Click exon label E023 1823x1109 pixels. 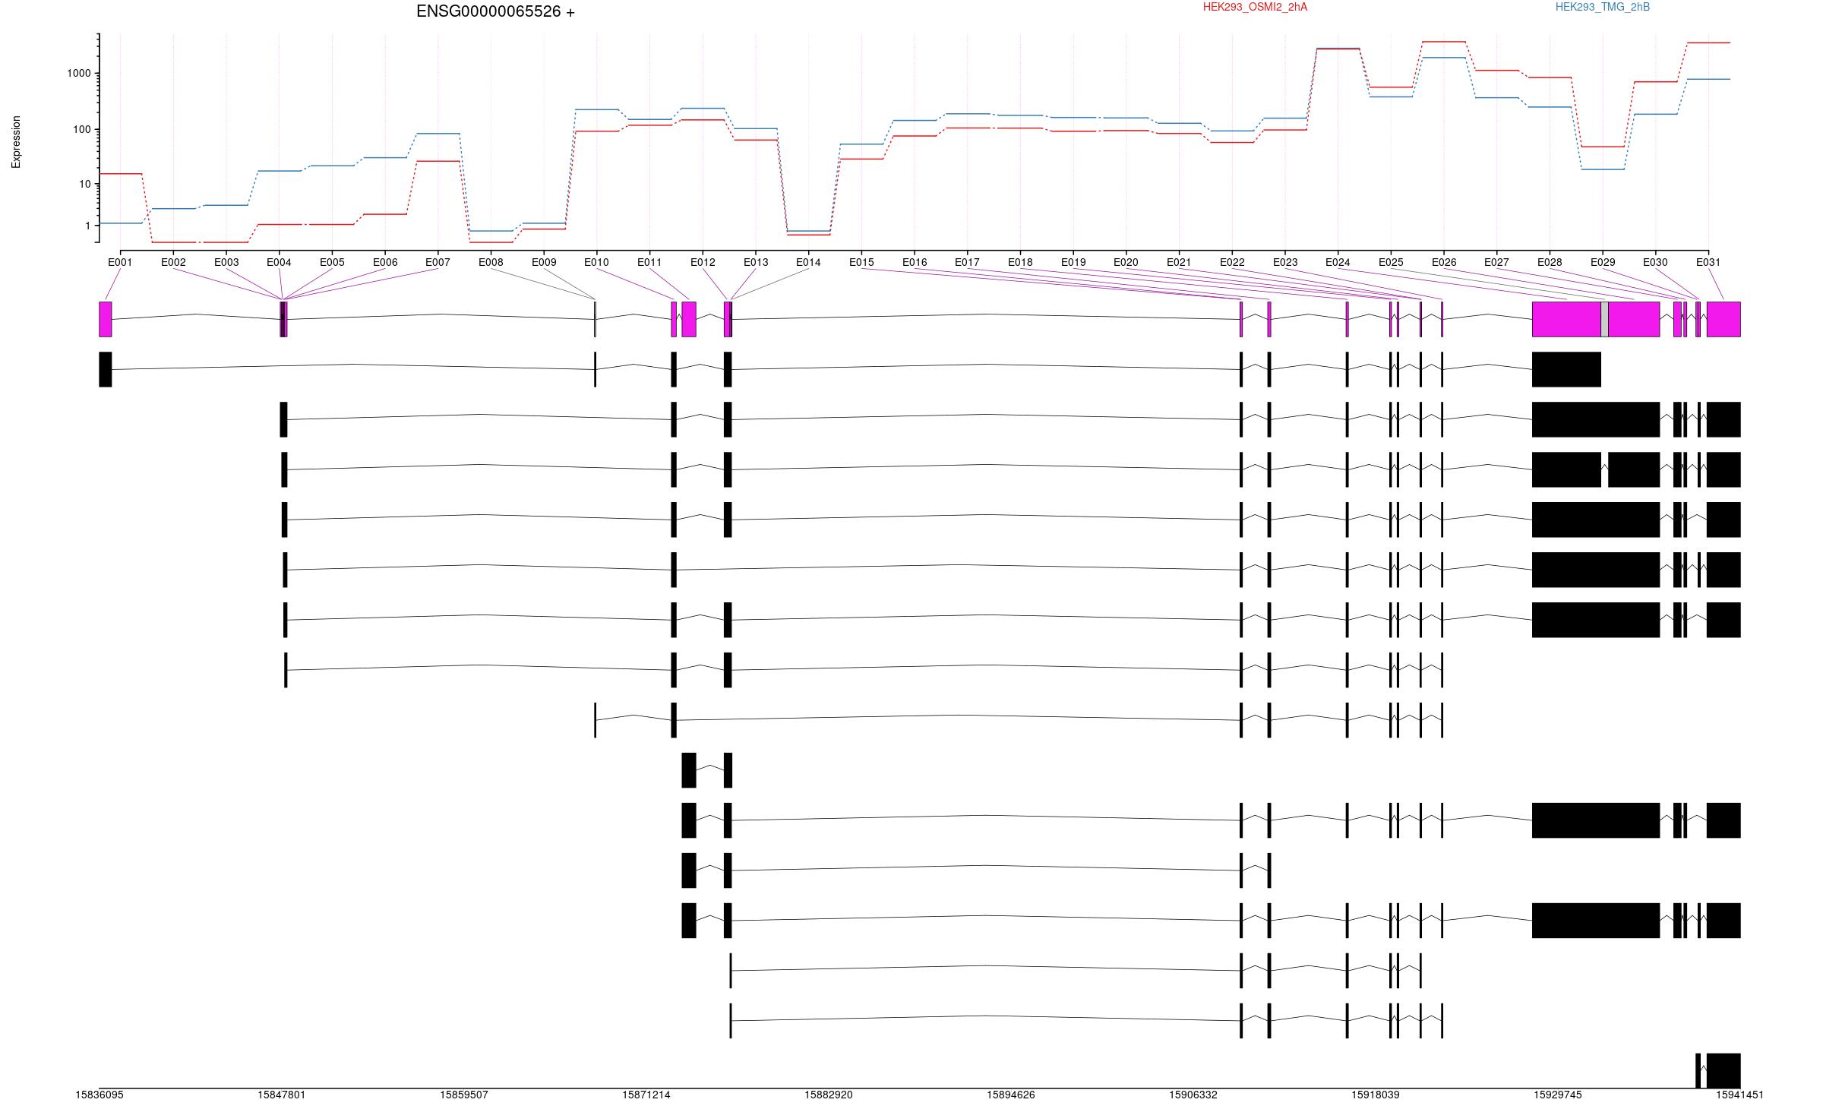click(x=1285, y=262)
